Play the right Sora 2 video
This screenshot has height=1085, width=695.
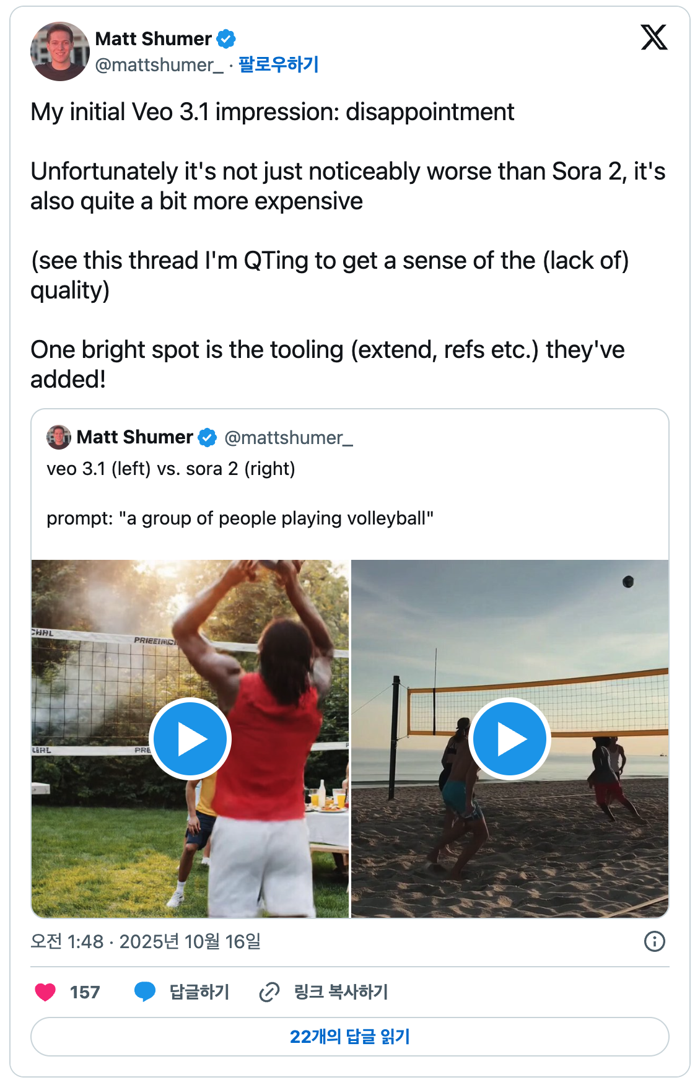point(510,739)
